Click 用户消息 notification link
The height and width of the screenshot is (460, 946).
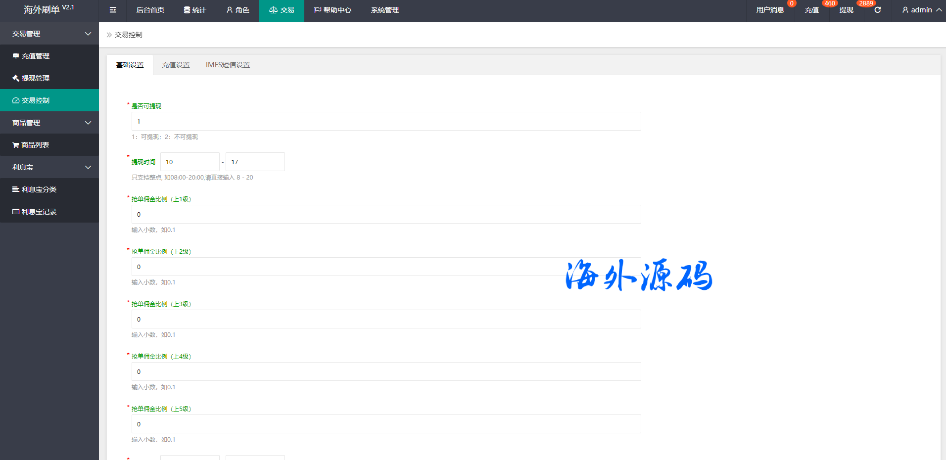coord(770,10)
